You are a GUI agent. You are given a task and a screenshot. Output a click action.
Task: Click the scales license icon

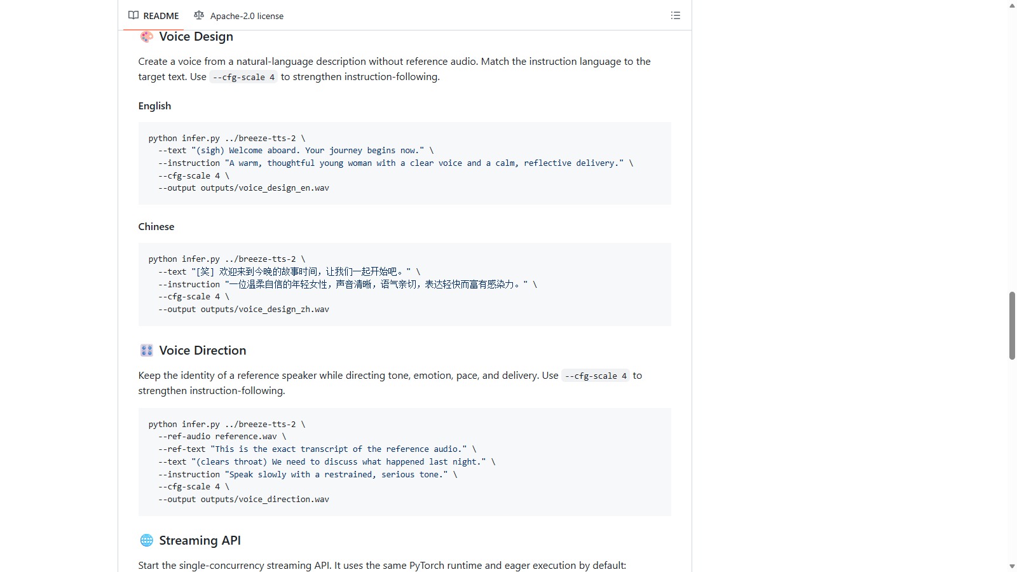coord(199,15)
